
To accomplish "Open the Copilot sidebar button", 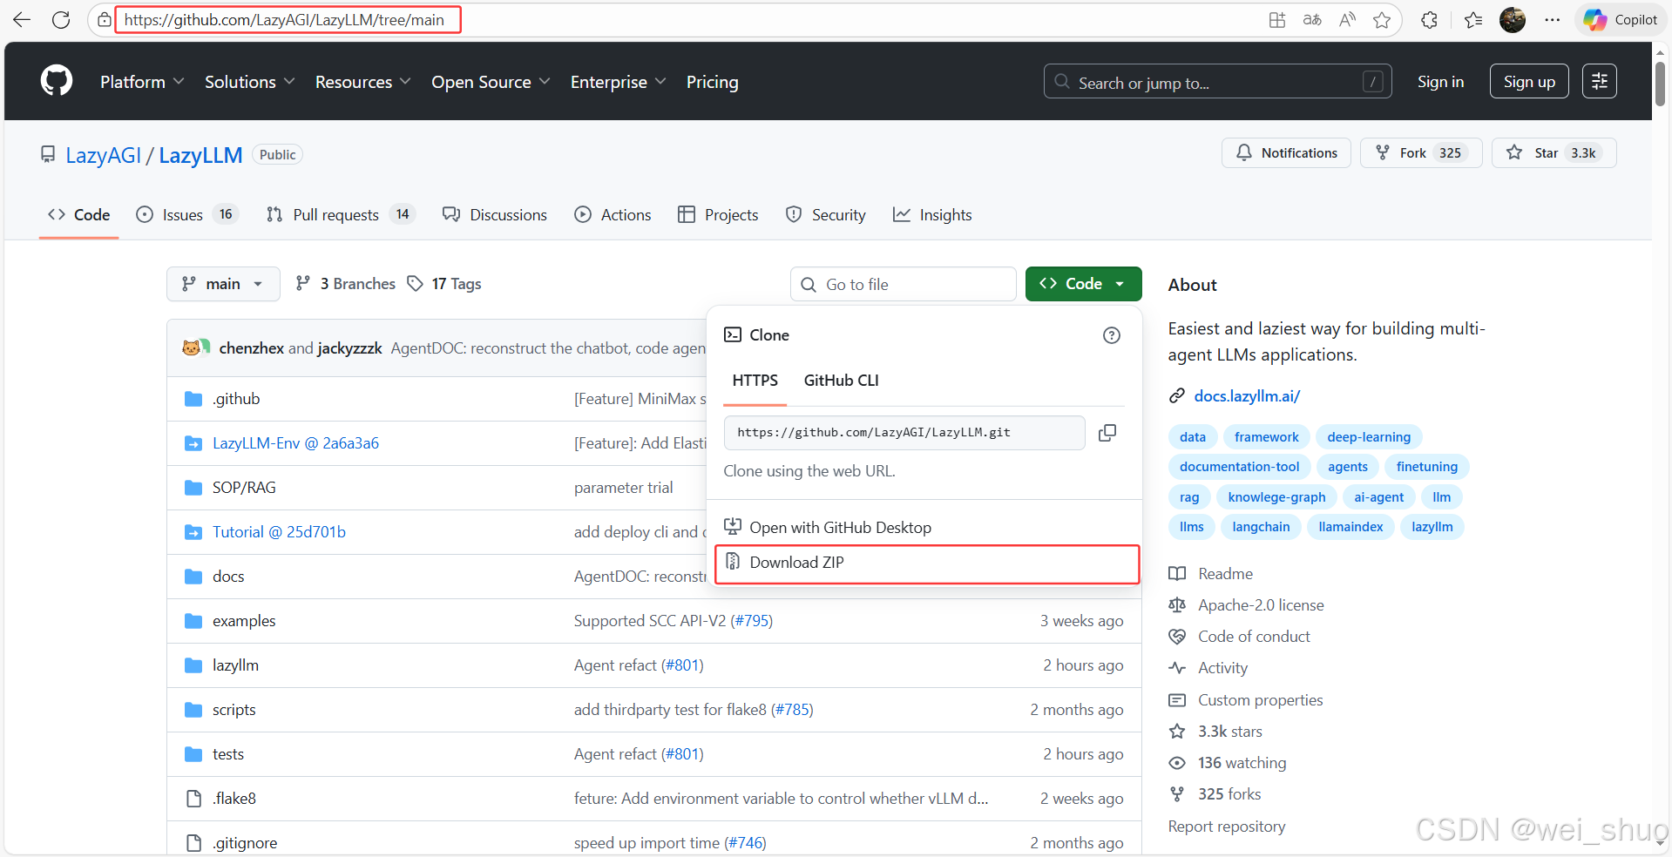I will click(1621, 20).
